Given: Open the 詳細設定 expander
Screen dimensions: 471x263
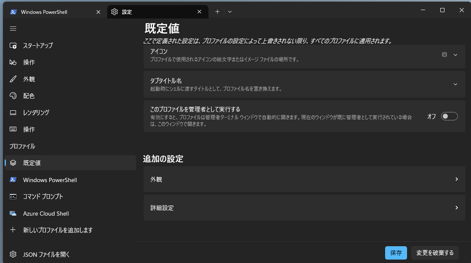Looking at the screenshot, I should pyautogui.click(x=457, y=208).
